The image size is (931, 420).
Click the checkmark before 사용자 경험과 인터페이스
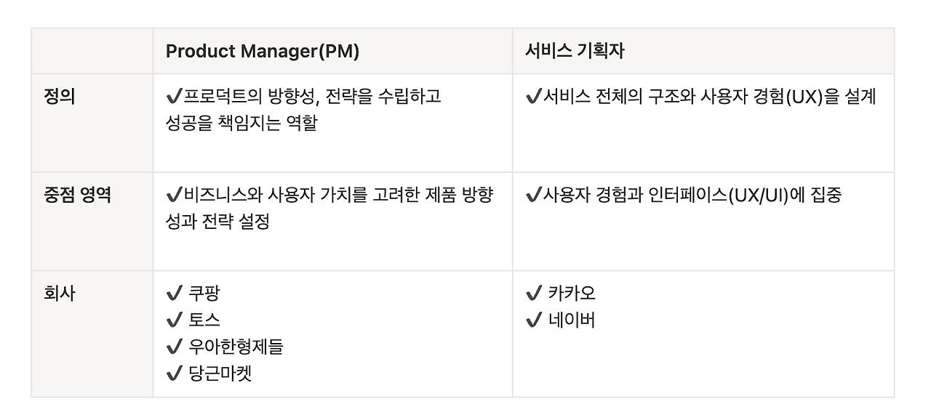[x=533, y=195]
